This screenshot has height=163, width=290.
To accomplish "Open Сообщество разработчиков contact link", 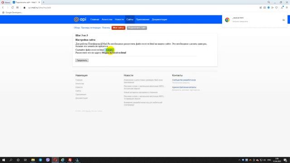I will (184, 80).
